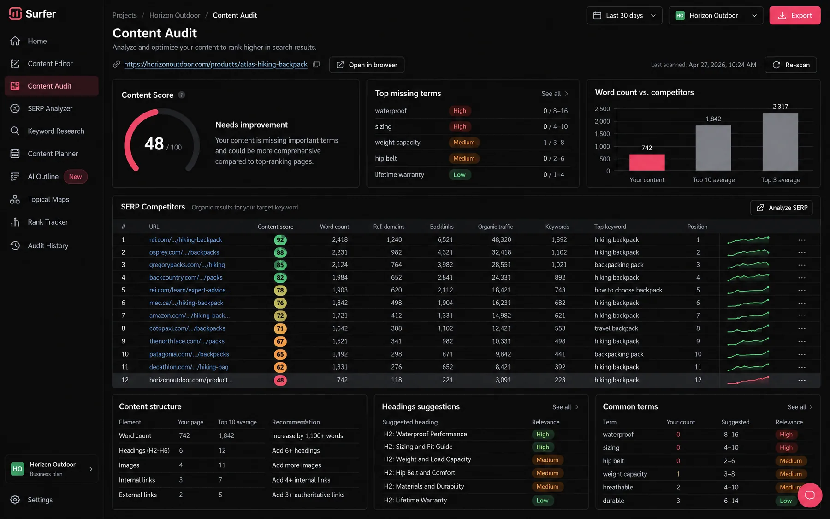Open row options for horizonoutdoor.com row
Screen dimensions: 830x519
(x=802, y=380)
